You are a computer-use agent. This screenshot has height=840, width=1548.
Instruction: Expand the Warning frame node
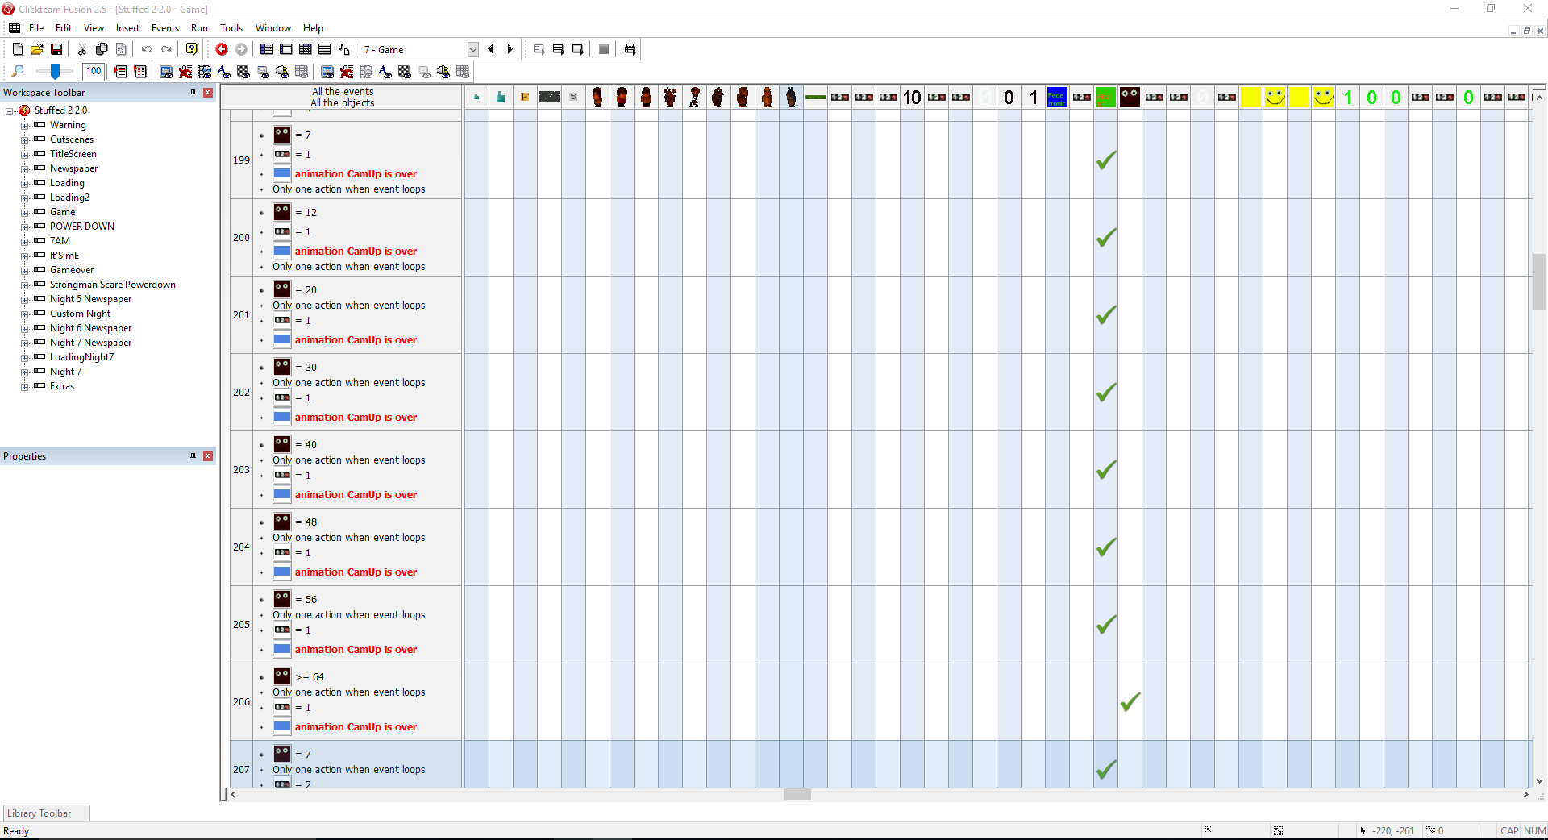tap(24, 126)
